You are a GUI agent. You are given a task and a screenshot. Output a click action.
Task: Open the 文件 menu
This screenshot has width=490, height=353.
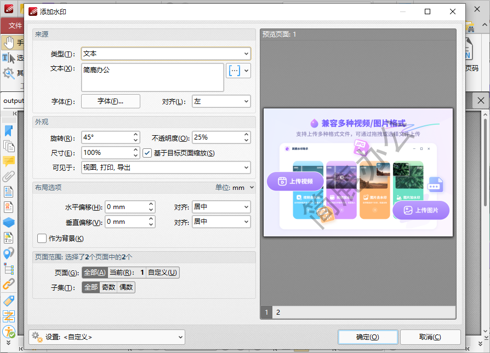pyautogui.click(x=15, y=26)
